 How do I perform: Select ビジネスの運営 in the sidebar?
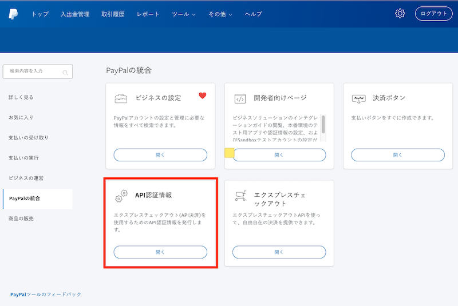[x=26, y=178]
